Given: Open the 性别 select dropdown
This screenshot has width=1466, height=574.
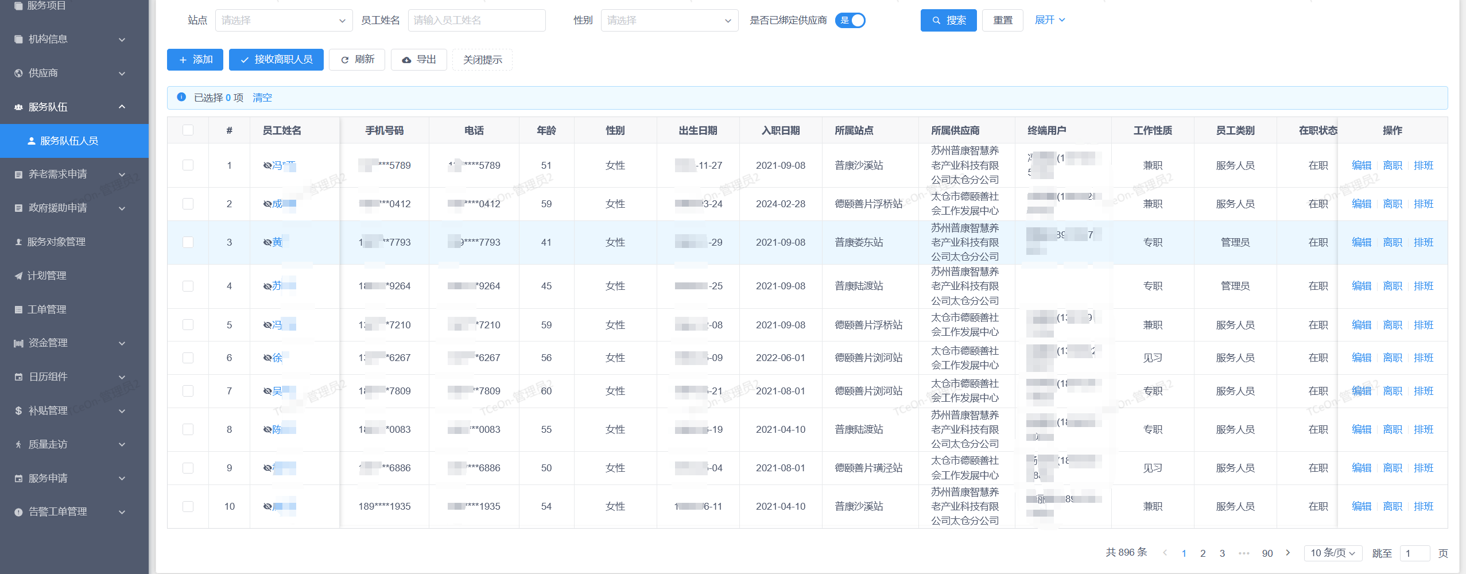Looking at the screenshot, I should 669,20.
